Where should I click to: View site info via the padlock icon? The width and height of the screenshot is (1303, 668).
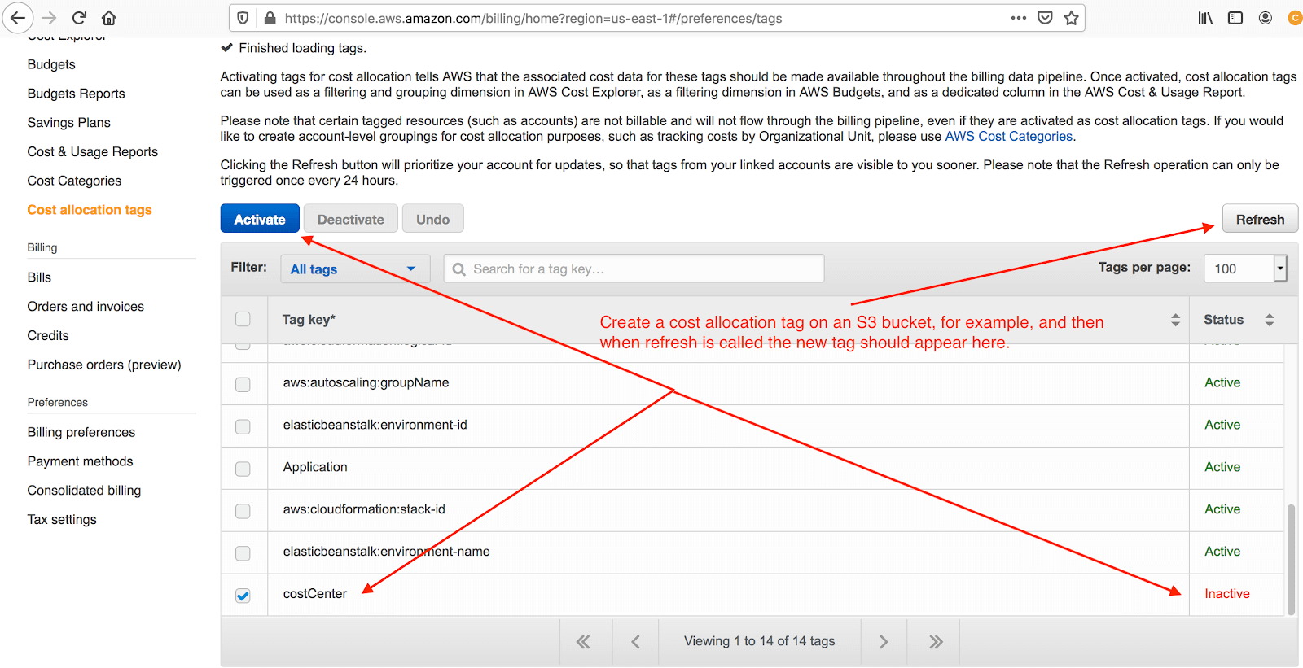point(270,18)
